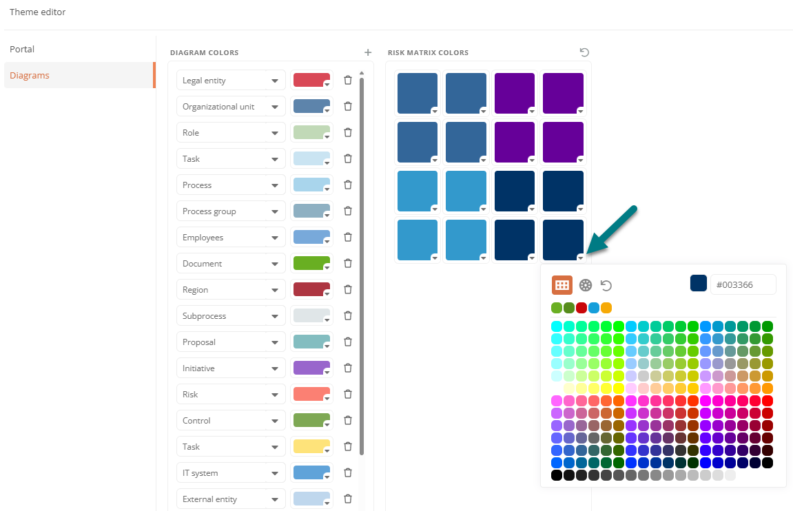Viewport: 793px width, 511px height.
Task: Open the Legal entity red color swatch
Action: 311,81
